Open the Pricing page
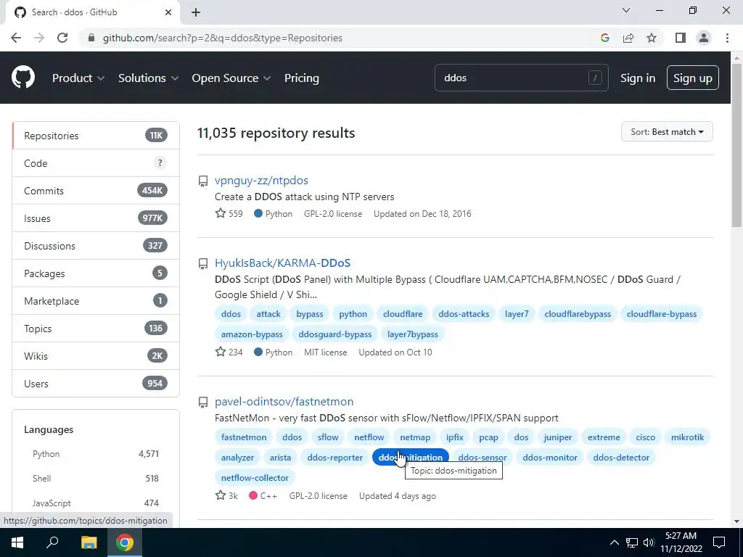This screenshot has height=557, width=743. point(301,78)
